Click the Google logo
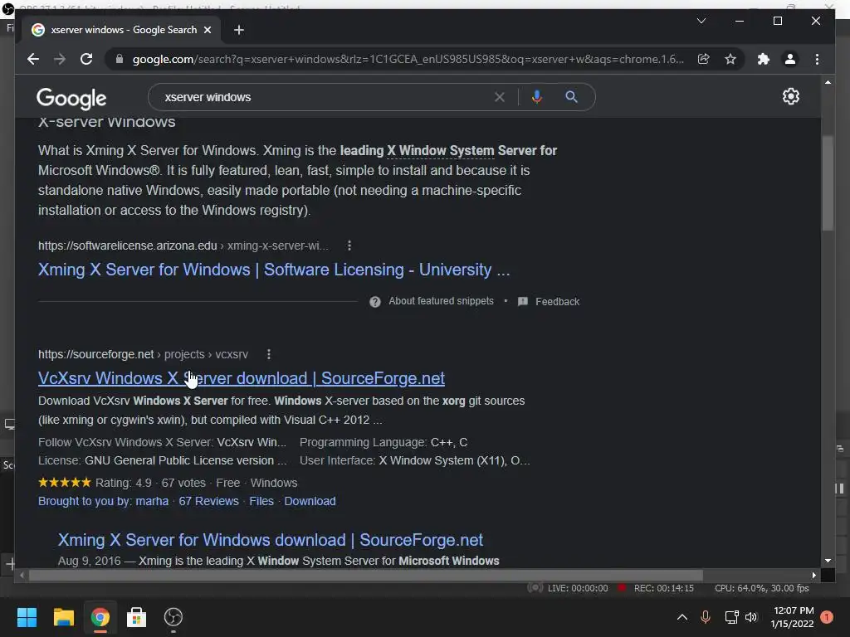 pos(71,98)
